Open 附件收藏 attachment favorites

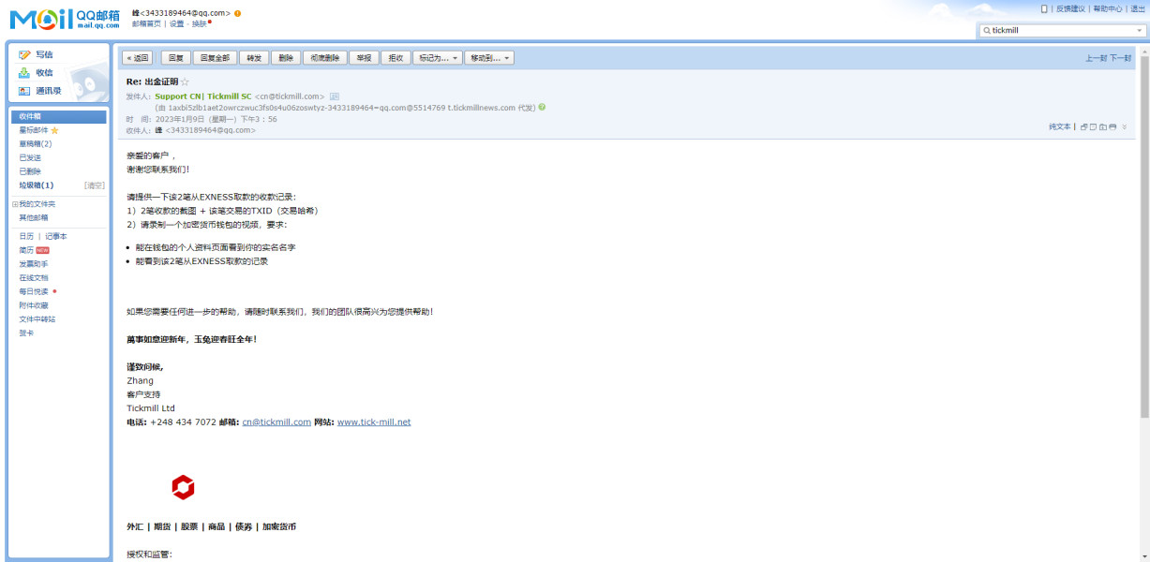(34, 305)
